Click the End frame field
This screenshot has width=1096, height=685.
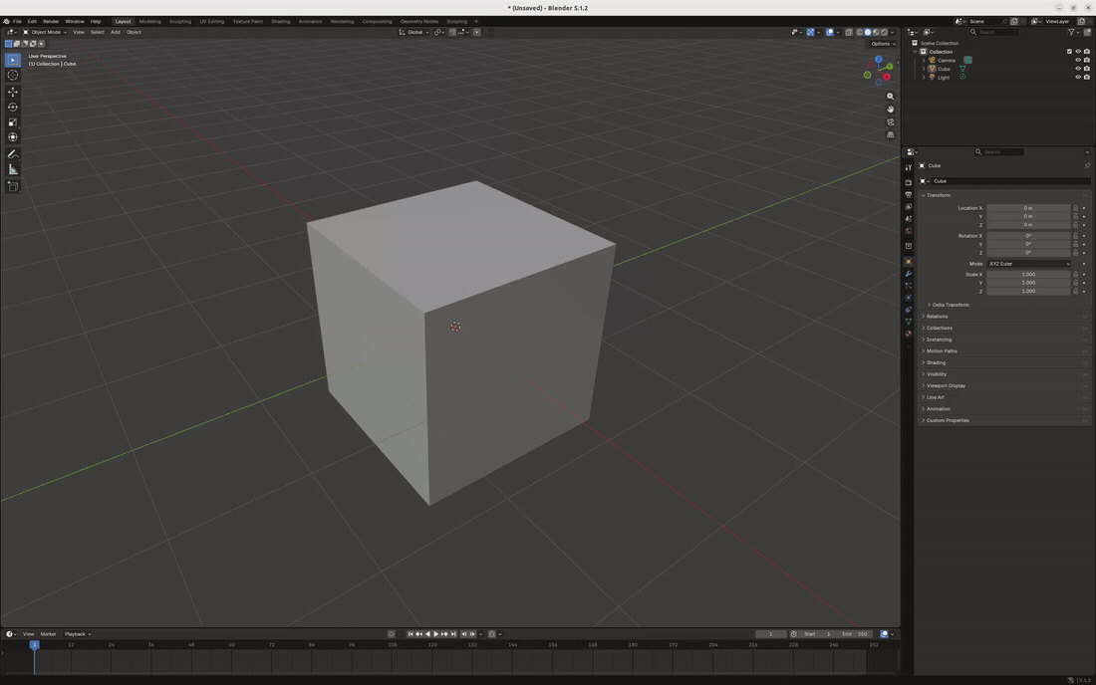click(x=854, y=634)
